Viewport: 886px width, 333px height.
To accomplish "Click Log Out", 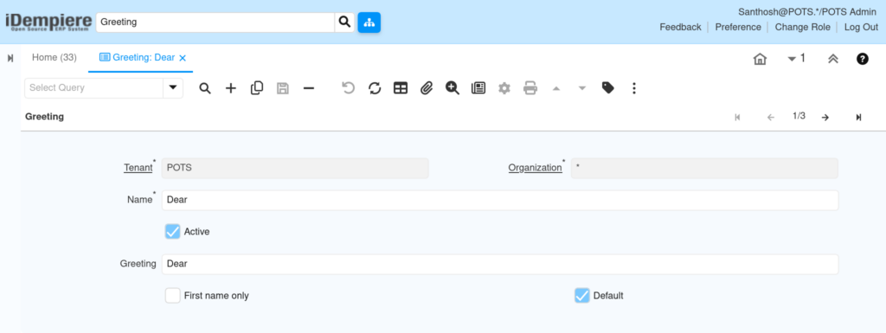I will [x=861, y=27].
